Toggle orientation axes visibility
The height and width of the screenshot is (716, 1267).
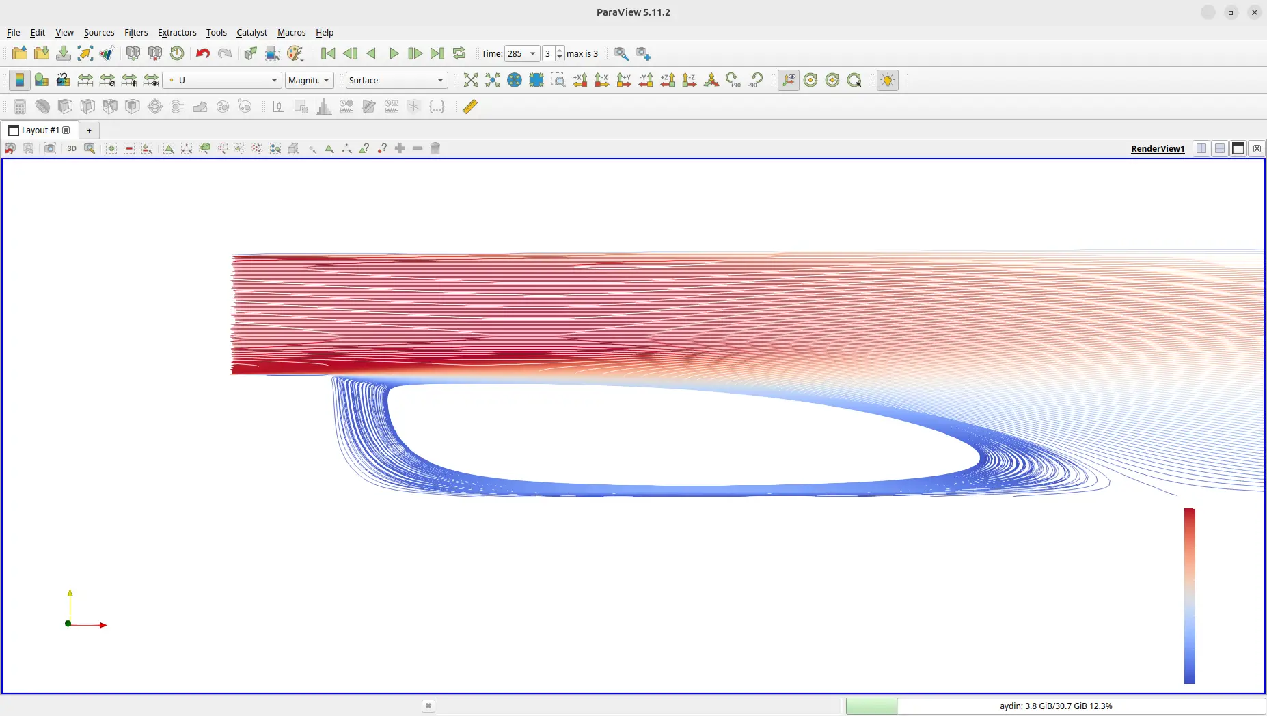point(789,80)
